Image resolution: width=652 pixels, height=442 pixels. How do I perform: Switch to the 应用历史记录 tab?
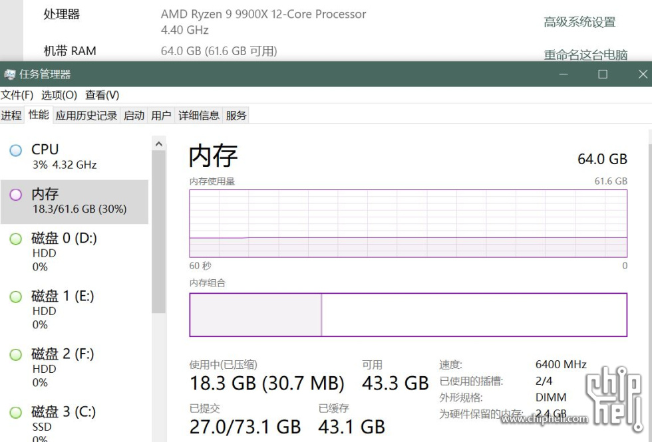click(x=86, y=115)
